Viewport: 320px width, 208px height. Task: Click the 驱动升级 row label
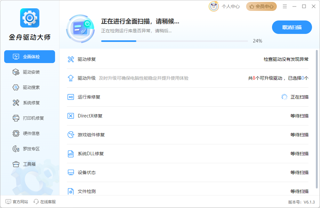click(x=86, y=78)
